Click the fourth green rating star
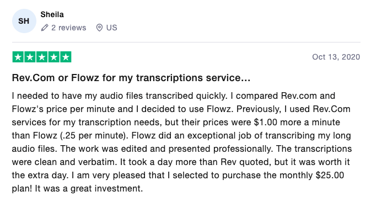This screenshot has width=371, height=202. click(54, 57)
